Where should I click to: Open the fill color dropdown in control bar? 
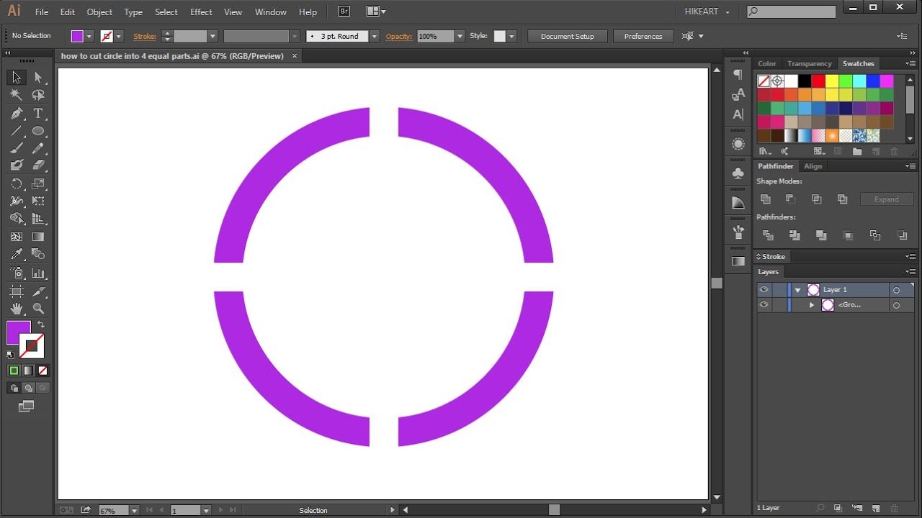point(89,36)
